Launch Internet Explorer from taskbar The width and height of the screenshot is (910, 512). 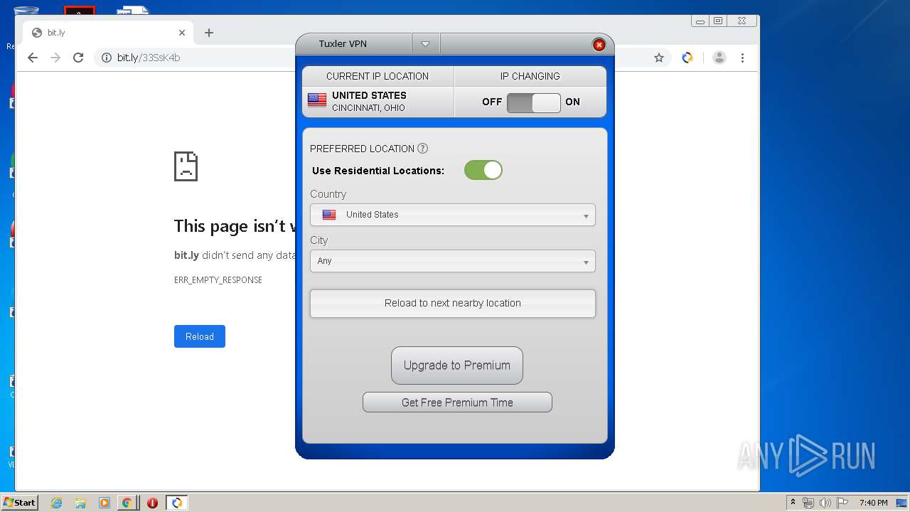[57, 503]
